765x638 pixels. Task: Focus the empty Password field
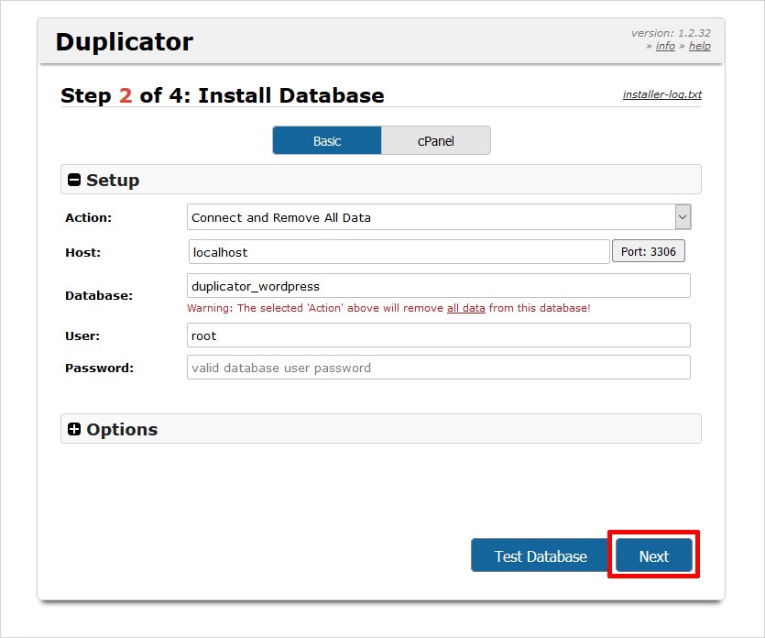coord(438,368)
